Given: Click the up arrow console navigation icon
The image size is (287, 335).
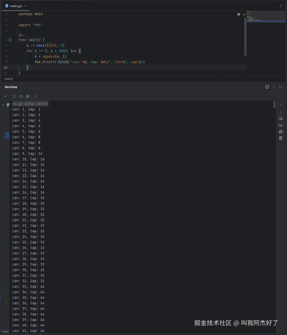Looking at the screenshot, I should pyautogui.click(x=281, y=105).
